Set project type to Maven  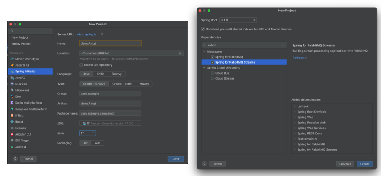pos(144,84)
